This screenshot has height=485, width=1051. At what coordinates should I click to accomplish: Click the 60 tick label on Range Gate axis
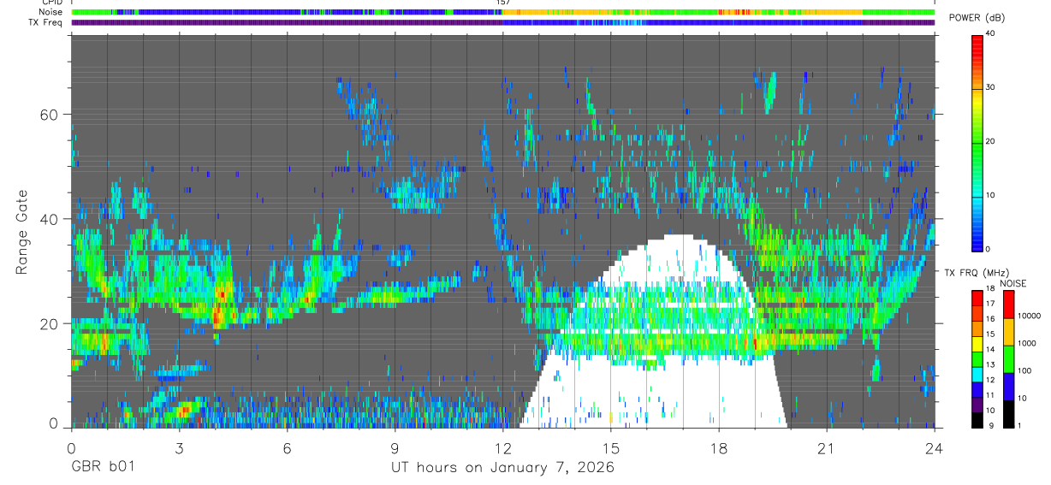[50, 114]
